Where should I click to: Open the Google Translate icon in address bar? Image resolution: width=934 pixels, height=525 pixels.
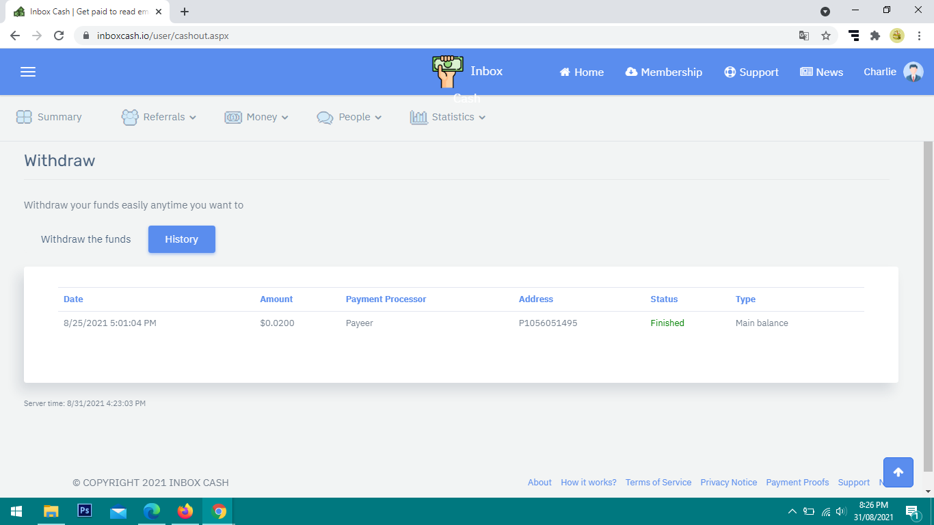(804, 36)
